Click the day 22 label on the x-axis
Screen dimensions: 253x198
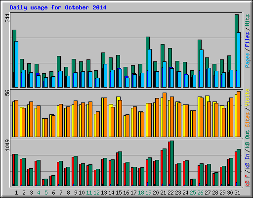point(170,193)
